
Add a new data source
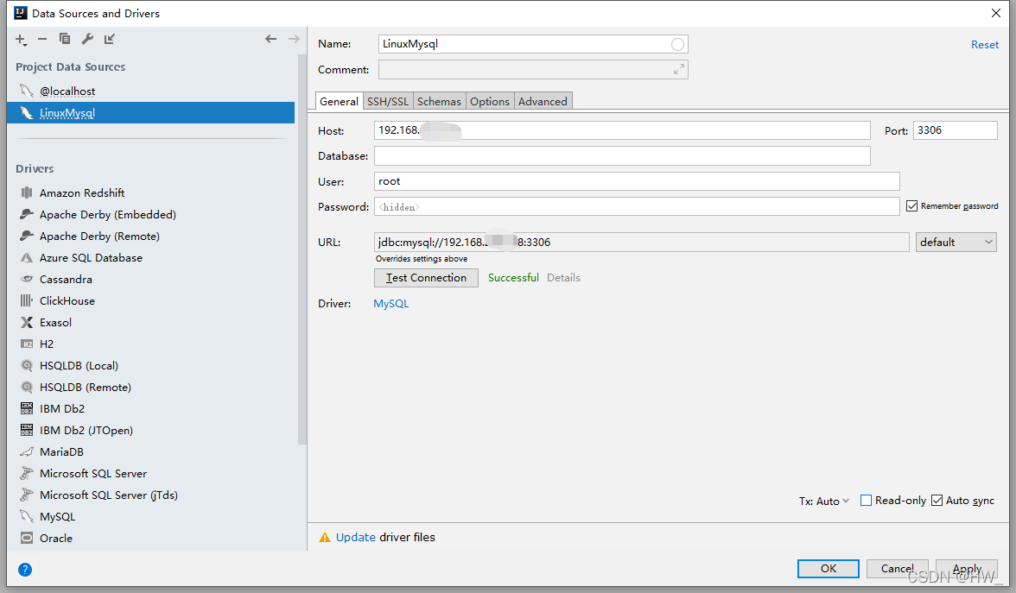coord(19,39)
